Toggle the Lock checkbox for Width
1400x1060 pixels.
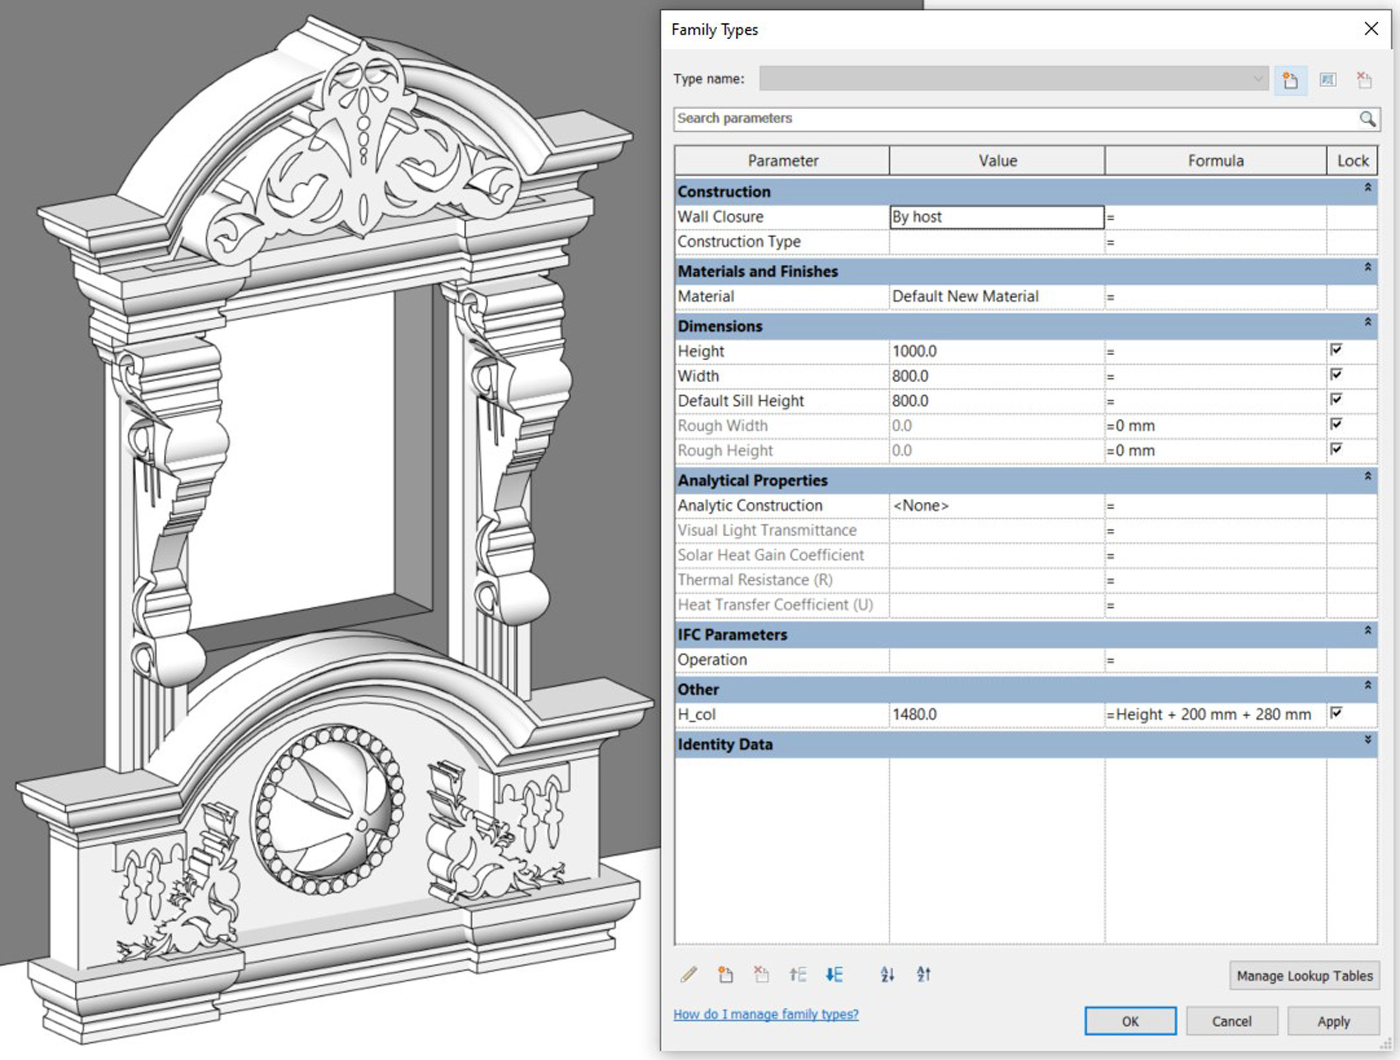[x=1336, y=374]
